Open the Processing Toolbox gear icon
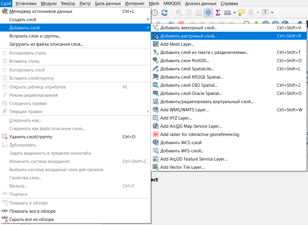The image size is (308, 225). pyautogui.click(x=208, y=13)
